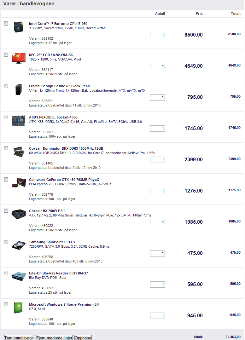Click the Windows 7 Home Premium box image
Image resolution: width=245 pixels, height=340 pixels.
[18, 308]
